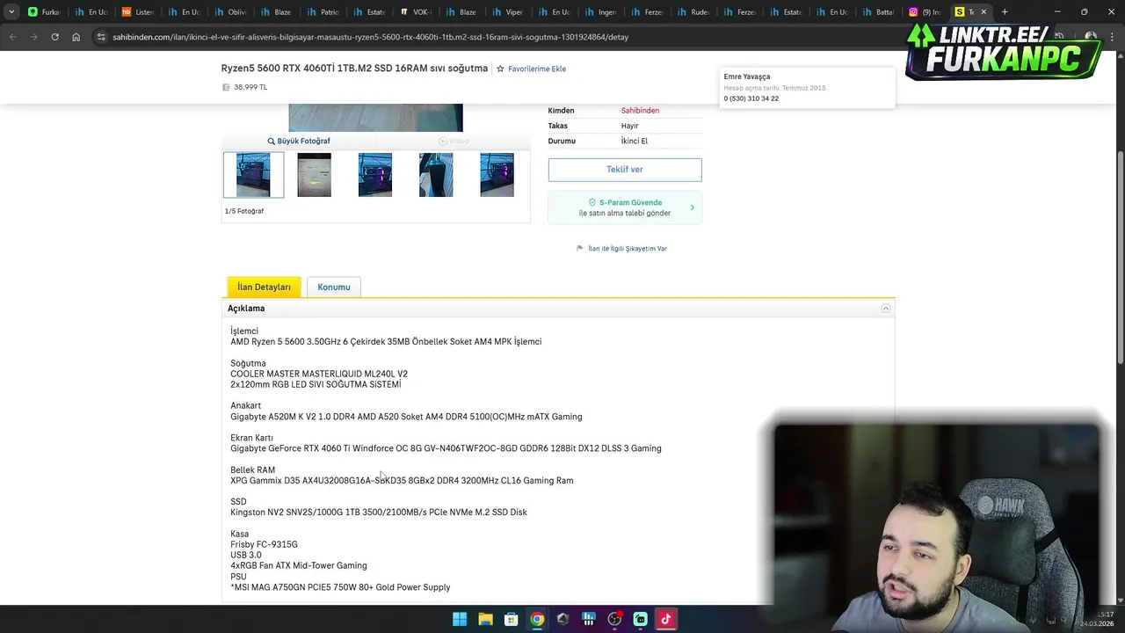
Task: Switch to the İlan Detayları tab
Action: pos(264,287)
